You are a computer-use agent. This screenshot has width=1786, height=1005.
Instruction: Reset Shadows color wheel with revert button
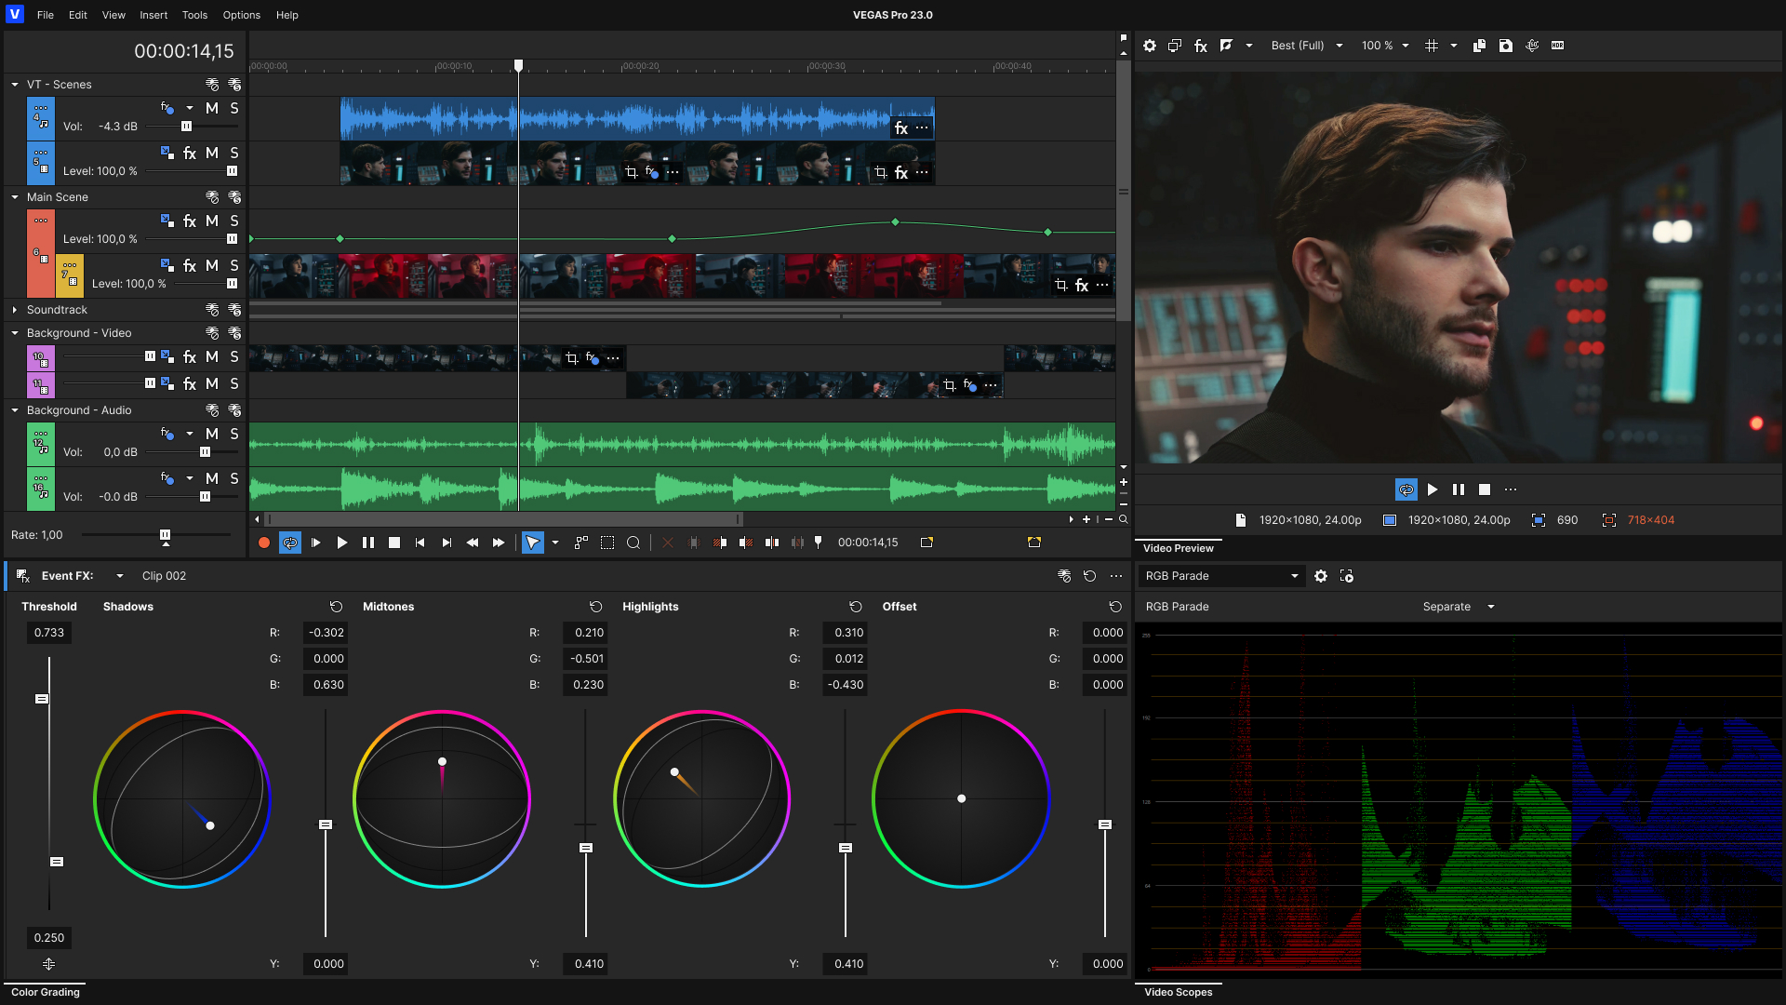pyautogui.click(x=336, y=607)
